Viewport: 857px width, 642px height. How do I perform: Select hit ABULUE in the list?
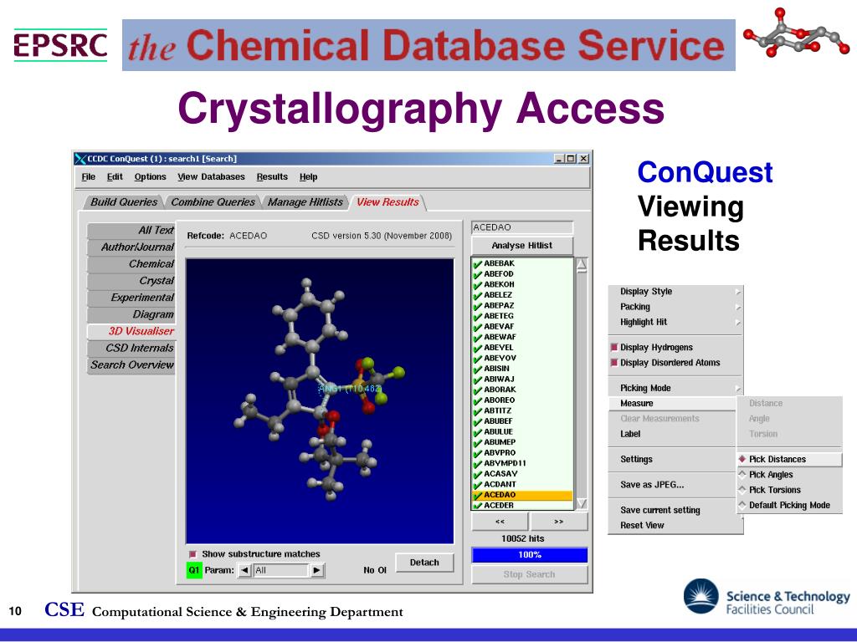[x=522, y=432]
